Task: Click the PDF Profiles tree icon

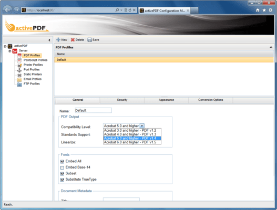Action: point(19,56)
